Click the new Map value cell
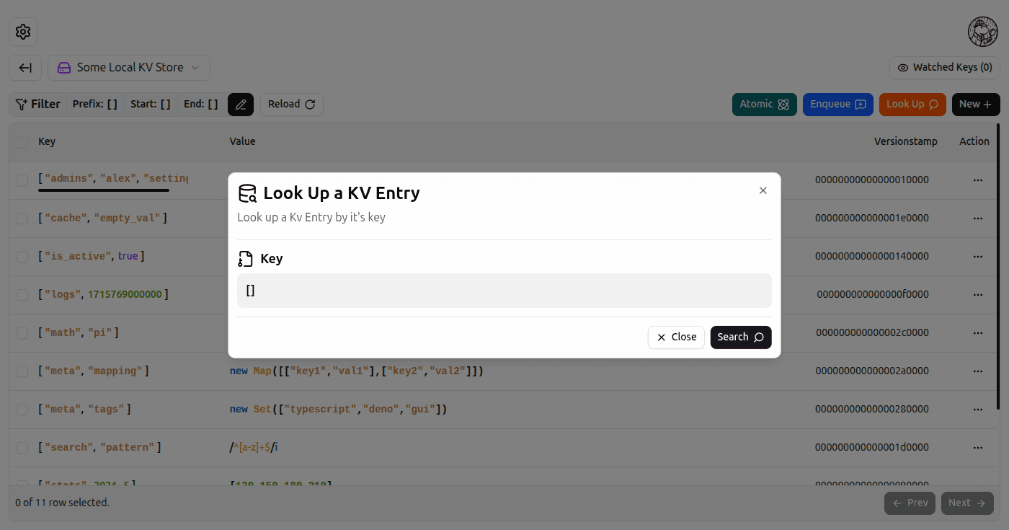Image resolution: width=1009 pixels, height=530 pixels. 356,371
